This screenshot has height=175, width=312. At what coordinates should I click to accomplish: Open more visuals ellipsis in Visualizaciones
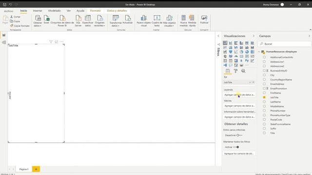click(247, 65)
